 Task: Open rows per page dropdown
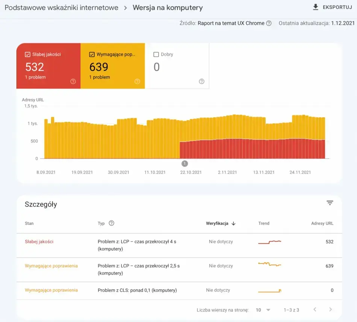click(263, 310)
